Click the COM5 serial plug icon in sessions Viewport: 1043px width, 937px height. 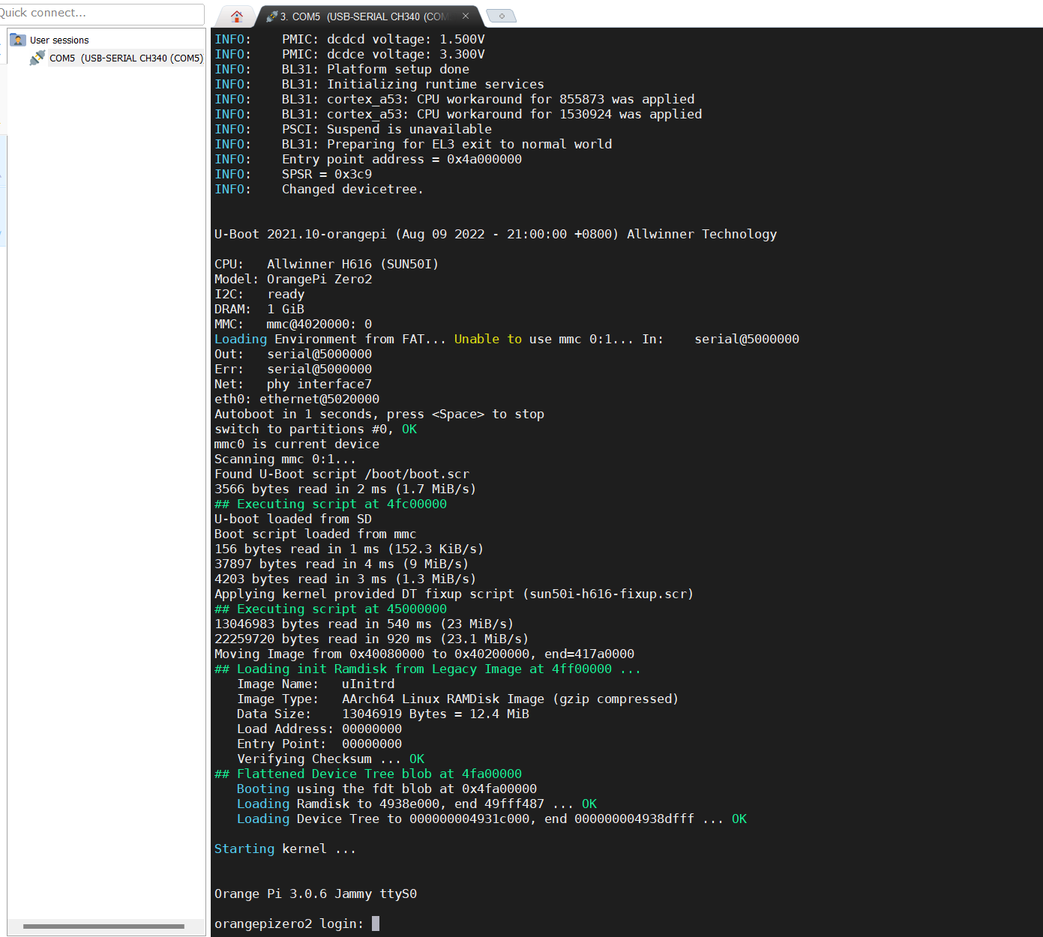[x=37, y=58]
